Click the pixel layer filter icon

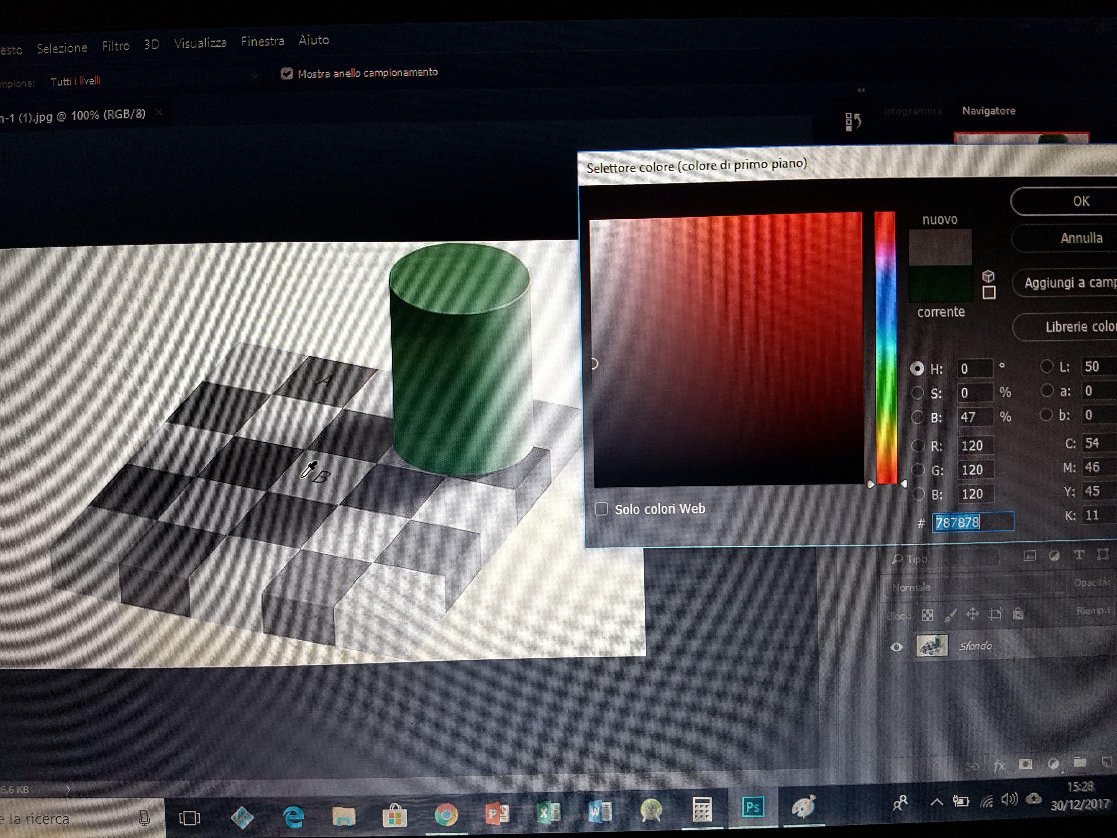click(1029, 556)
